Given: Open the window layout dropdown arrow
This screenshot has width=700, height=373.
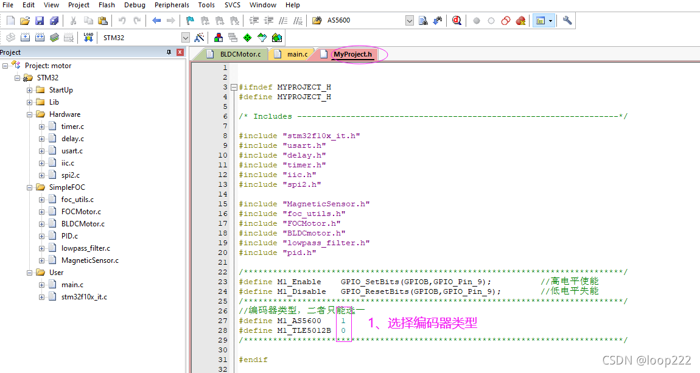Looking at the screenshot, I should click(x=550, y=21).
